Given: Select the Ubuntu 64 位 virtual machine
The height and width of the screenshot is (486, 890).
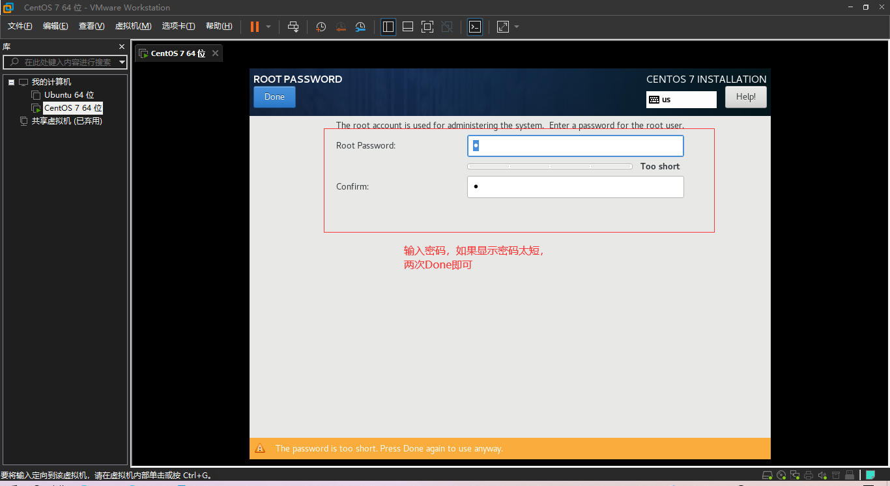Looking at the screenshot, I should pyautogui.click(x=69, y=95).
